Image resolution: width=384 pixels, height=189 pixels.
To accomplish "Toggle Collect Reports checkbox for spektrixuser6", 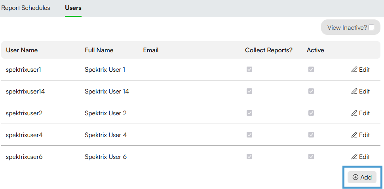I will click(249, 157).
